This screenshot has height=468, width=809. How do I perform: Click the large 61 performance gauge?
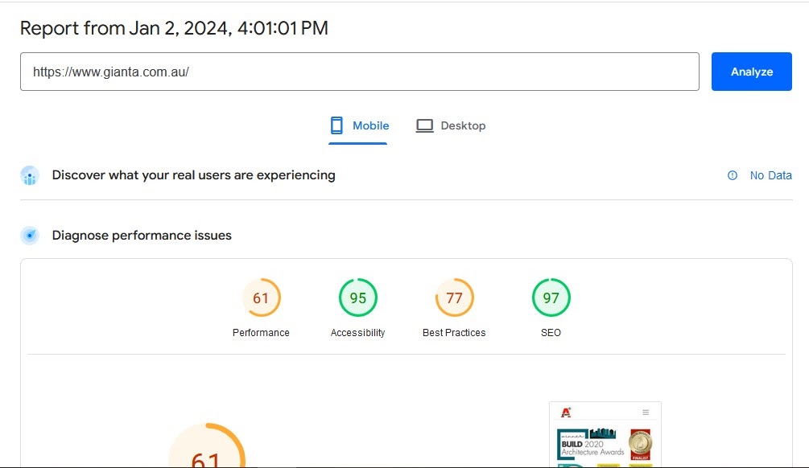tap(206, 445)
